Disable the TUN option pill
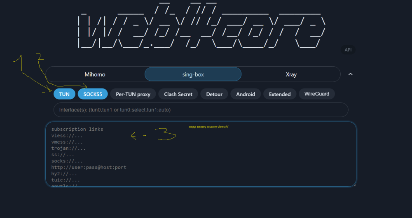 click(x=64, y=94)
